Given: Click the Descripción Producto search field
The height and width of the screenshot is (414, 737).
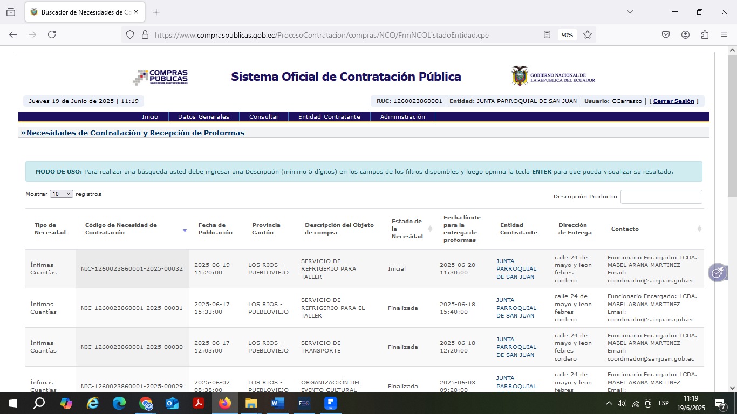Looking at the screenshot, I should [x=661, y=197].
